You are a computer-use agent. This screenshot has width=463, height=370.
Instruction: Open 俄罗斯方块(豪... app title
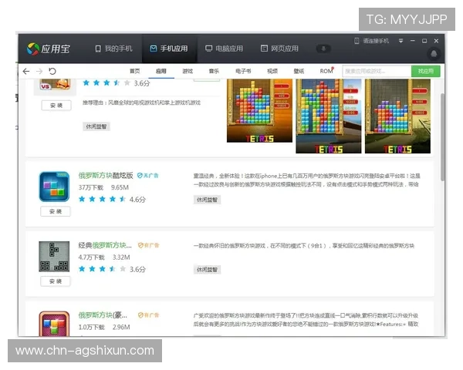point(103,315)
